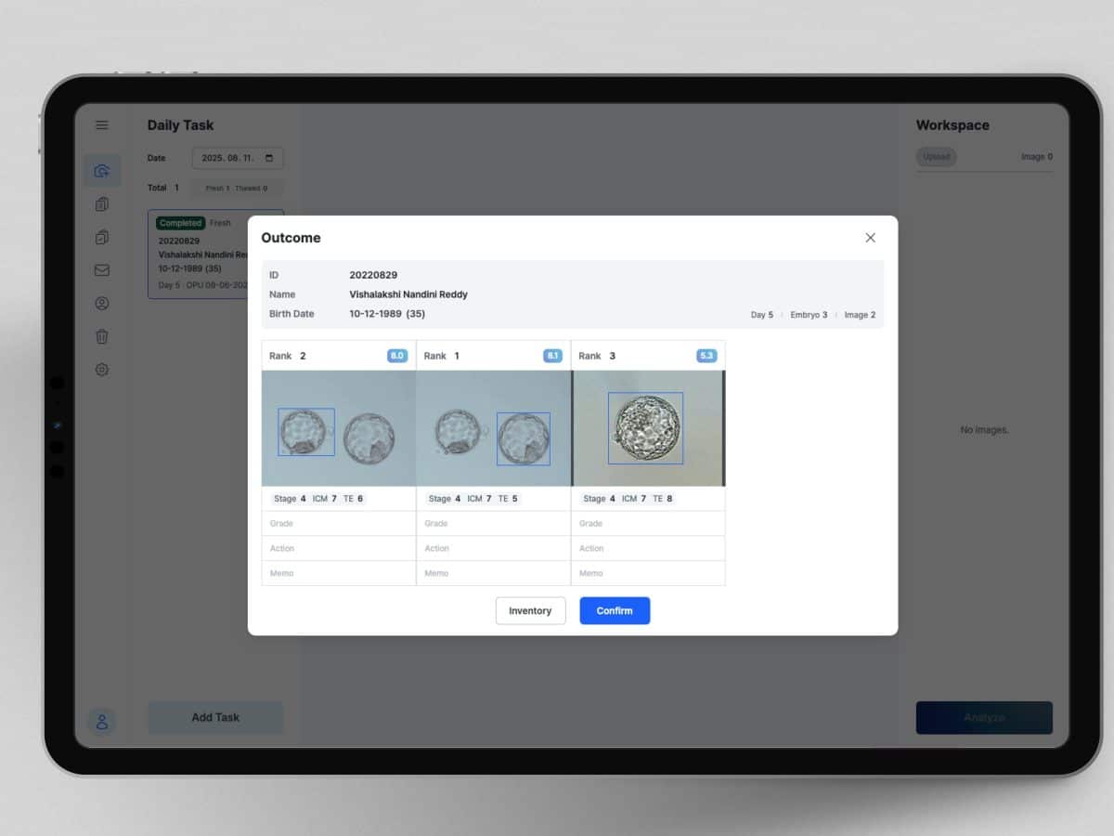Open the Inventory from the Outcome dialog

click(530, 610)
